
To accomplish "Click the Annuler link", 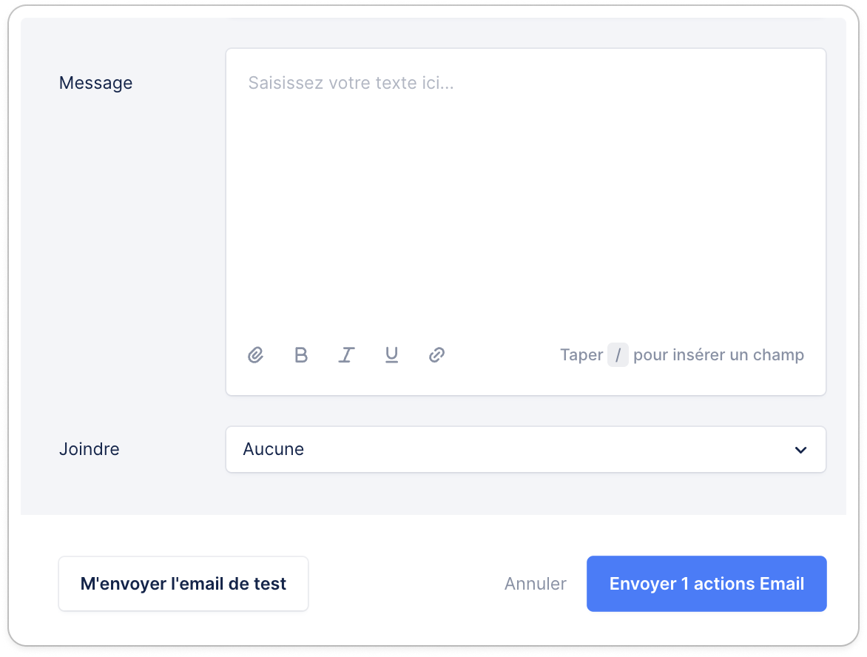I will [536, 584].
